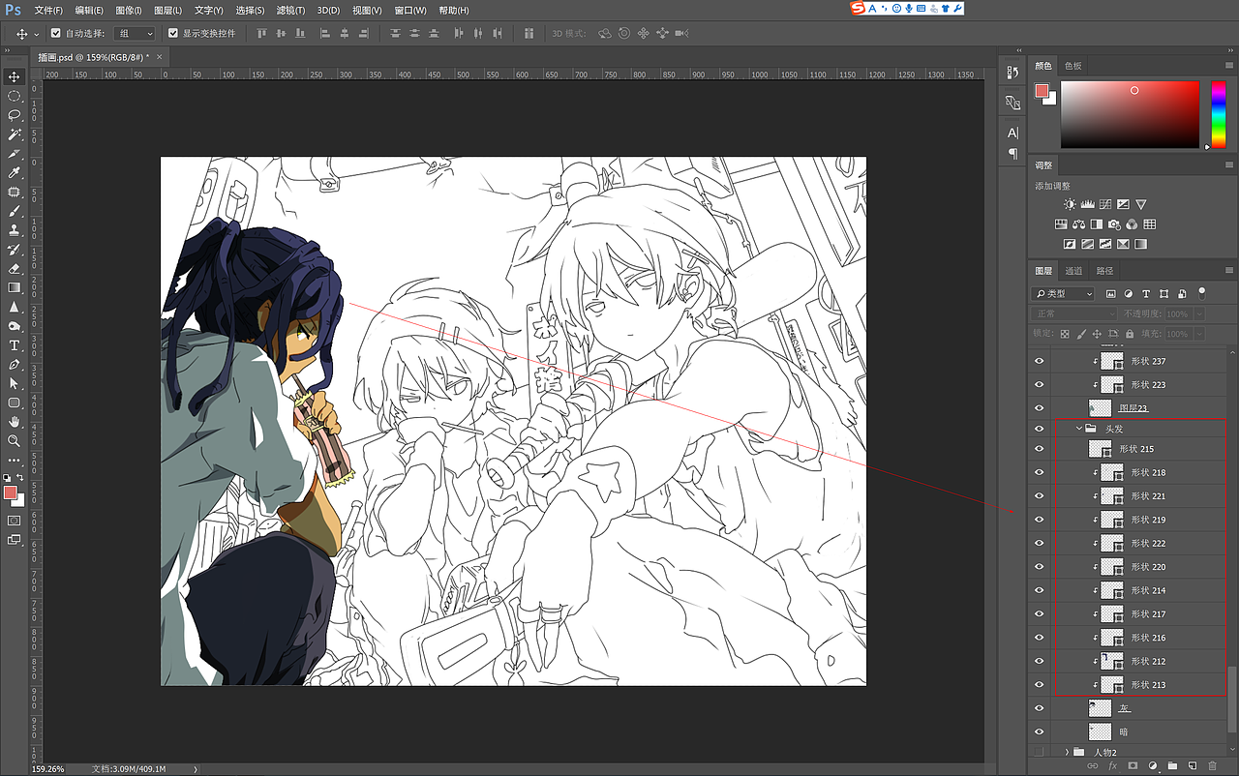
Task: Select the Gradient tool
Action: [x=15, y=287]
